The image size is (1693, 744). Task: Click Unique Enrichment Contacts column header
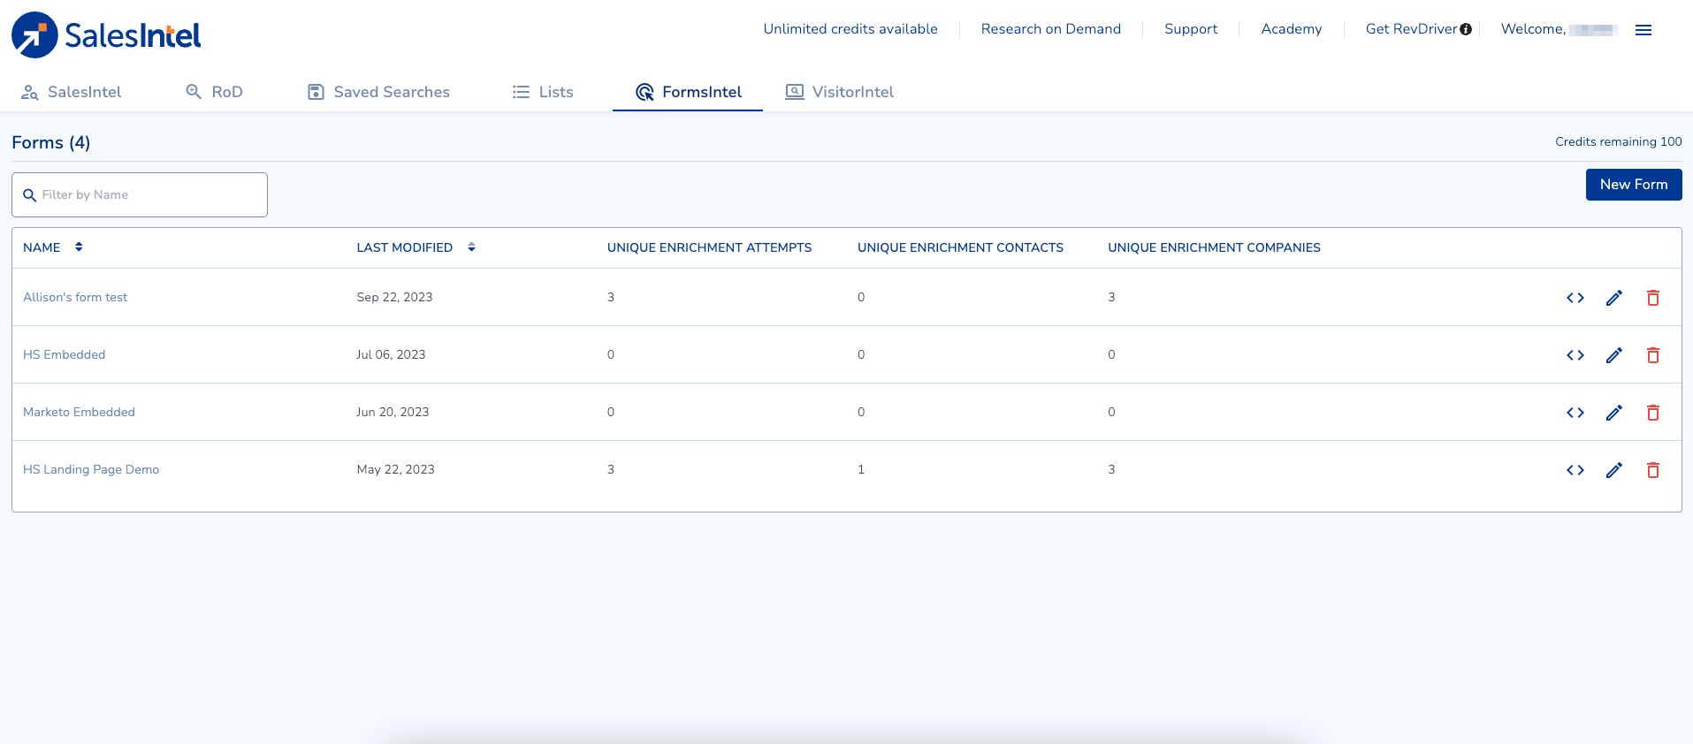[960, 247]
